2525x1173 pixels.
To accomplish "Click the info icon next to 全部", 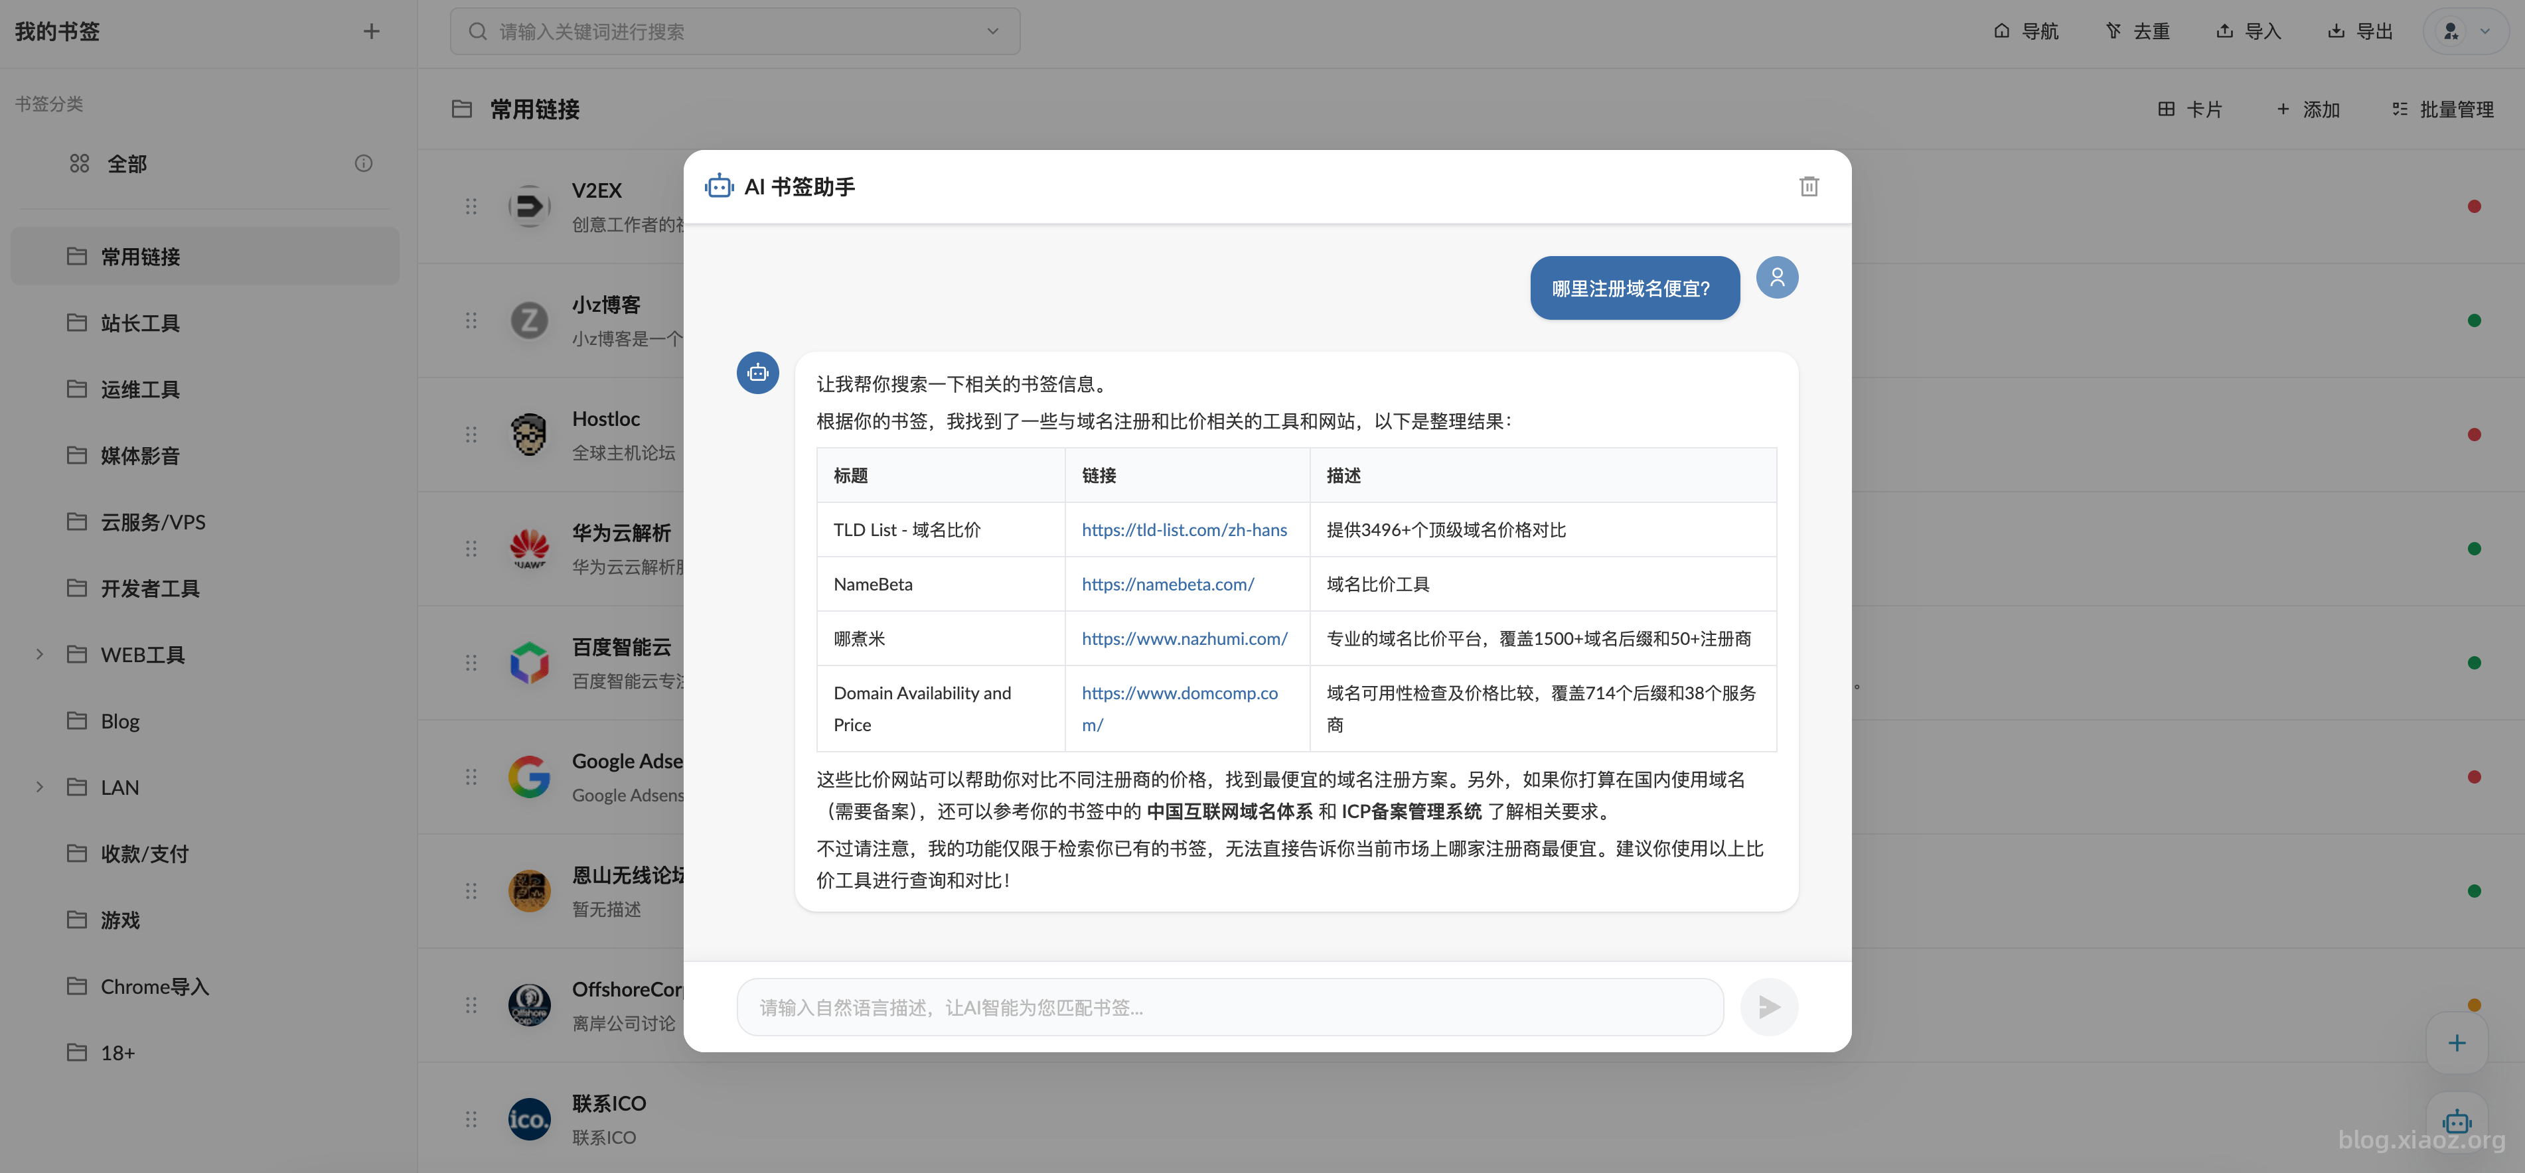I will pyautogui.click(x=364, y=164).
